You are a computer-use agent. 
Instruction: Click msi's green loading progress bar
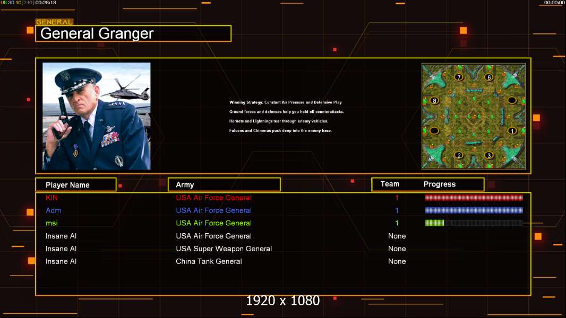click(x=474, y=223)
